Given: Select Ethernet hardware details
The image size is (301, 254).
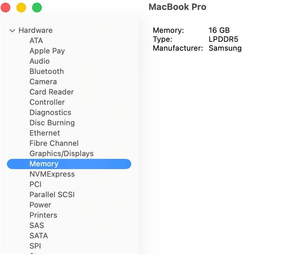Looking at the screenshot, I should coord(44,133).
